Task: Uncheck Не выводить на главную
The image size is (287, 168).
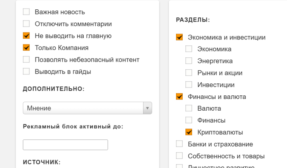Action: (26, 35)
